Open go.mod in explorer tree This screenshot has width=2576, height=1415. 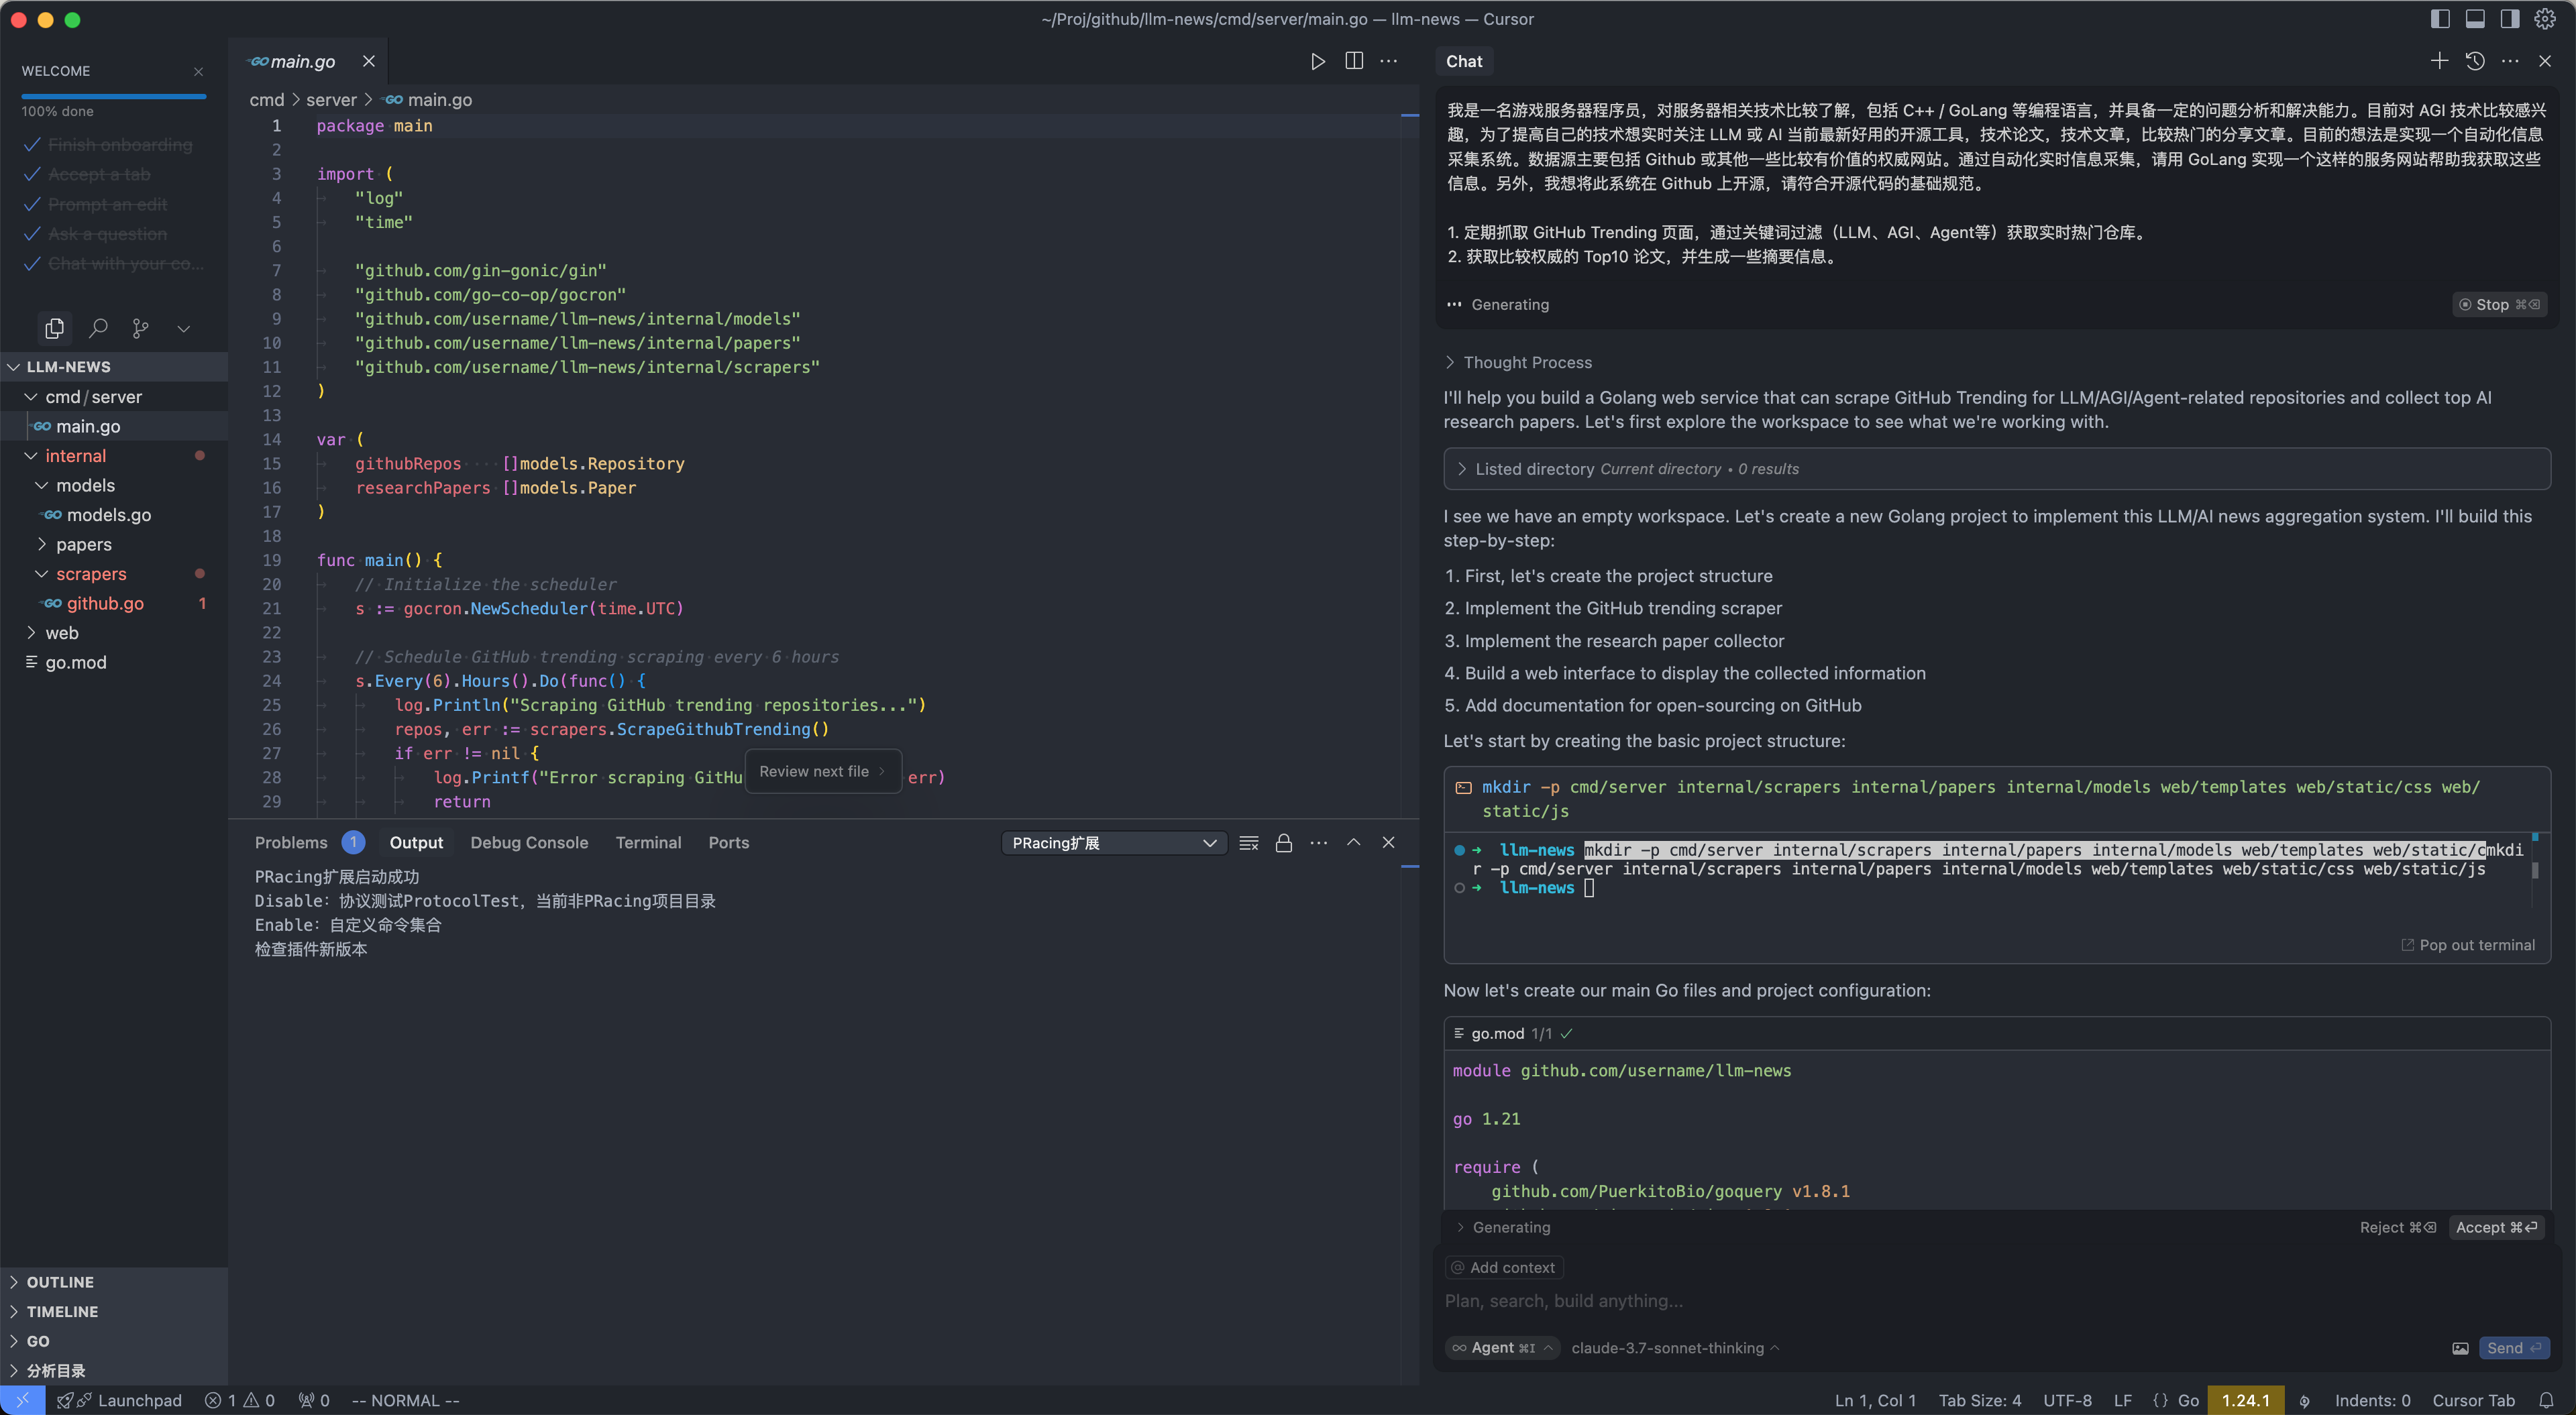click(114, 662)
